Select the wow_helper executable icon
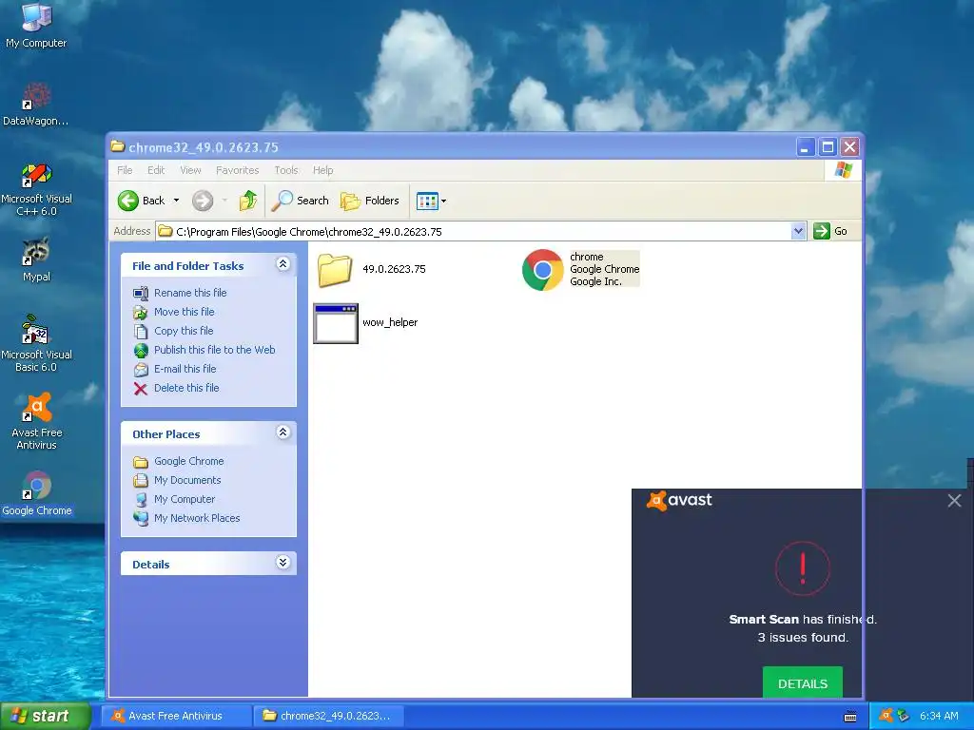 tap(336, 323)
